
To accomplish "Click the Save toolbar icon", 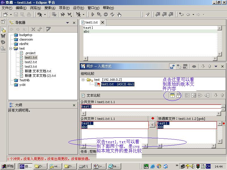I will pos(16,14).
